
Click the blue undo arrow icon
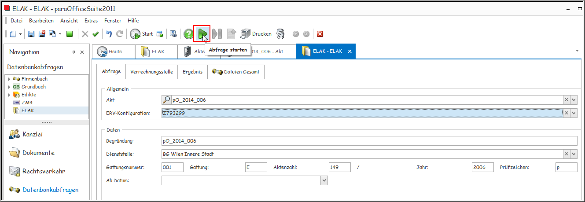click(x=109, y=34)
